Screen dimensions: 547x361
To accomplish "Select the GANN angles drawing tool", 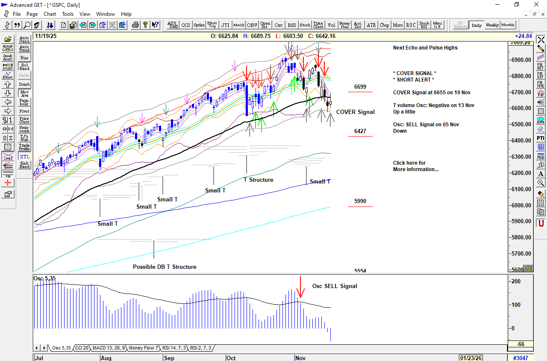I will [x=7, y=166].
